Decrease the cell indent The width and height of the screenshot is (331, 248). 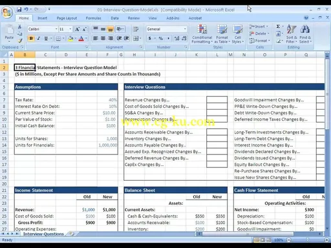point(119,38)
